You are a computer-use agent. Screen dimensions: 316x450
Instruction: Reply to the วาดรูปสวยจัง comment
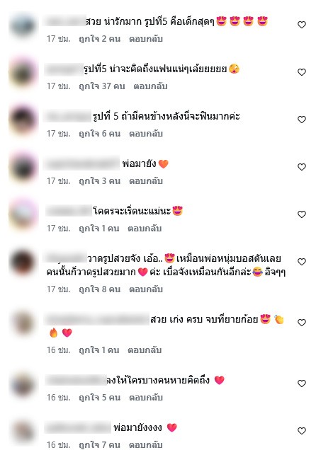pos(146,289)
